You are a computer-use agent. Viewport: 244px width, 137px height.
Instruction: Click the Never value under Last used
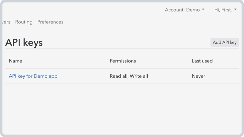(199, 76)
